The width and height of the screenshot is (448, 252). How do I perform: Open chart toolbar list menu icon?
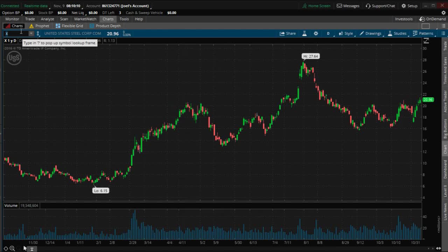pyautogui.click(x=443, y=34)
